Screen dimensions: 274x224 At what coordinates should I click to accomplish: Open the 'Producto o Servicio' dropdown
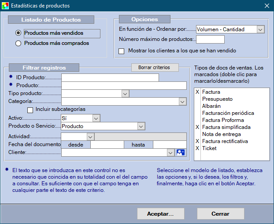[x=141, y=126]
